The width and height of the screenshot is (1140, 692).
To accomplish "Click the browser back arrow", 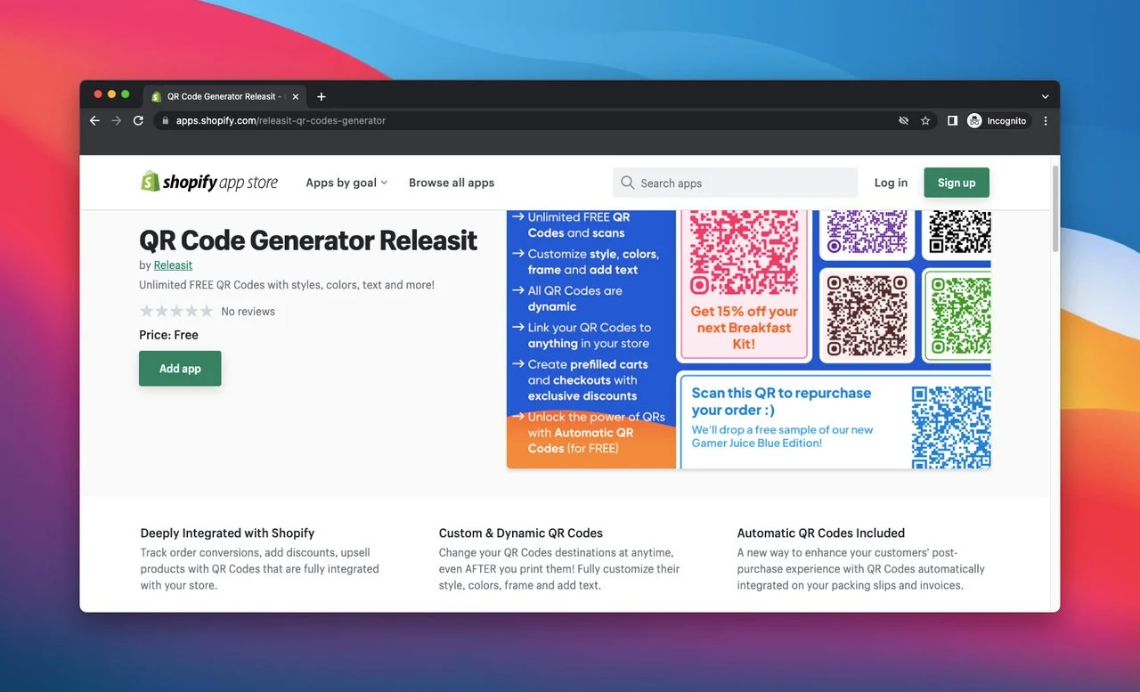I will 95,120.
